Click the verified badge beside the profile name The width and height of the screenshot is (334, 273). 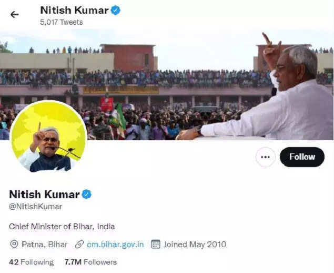(86, 194)
